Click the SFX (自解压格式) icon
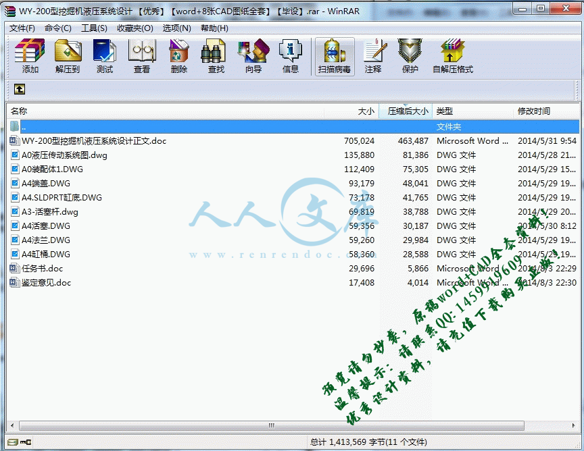The width and height of the screenshot is (584, 451). coord(453,51)
